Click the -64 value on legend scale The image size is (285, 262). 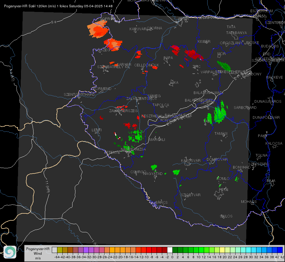(57, 257)
